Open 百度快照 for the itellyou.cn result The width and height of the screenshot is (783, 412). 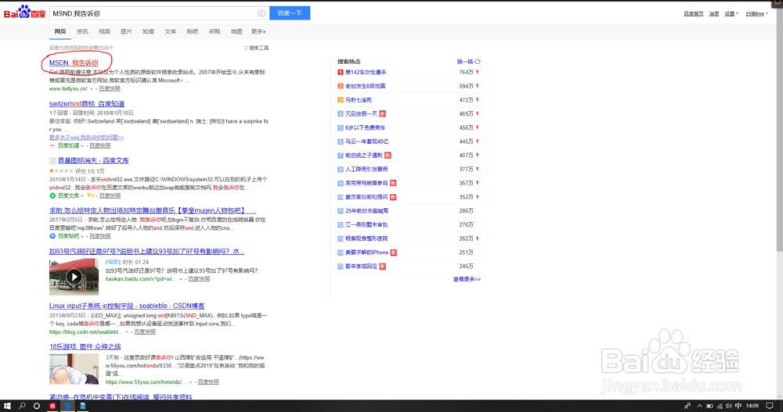(110, 89)
